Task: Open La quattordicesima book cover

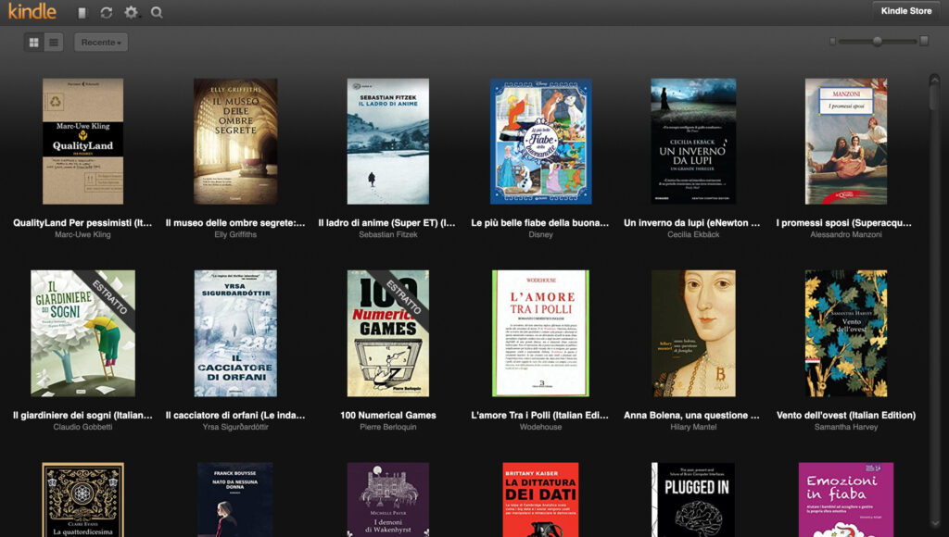Action: click(x=82, y=500)
